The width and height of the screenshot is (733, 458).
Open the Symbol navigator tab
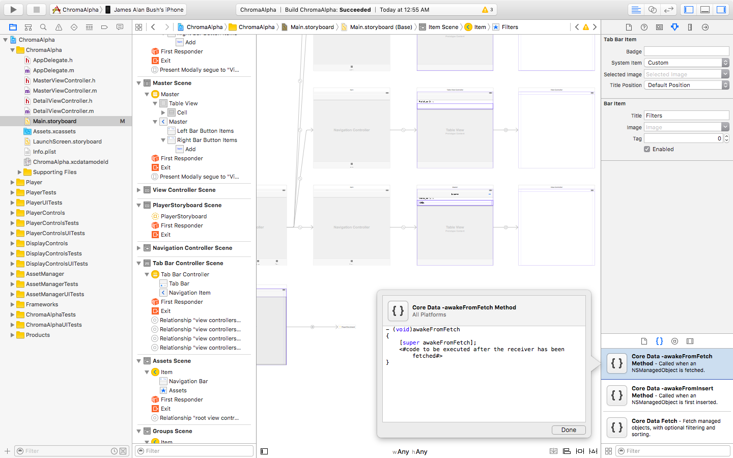[29, 27]
